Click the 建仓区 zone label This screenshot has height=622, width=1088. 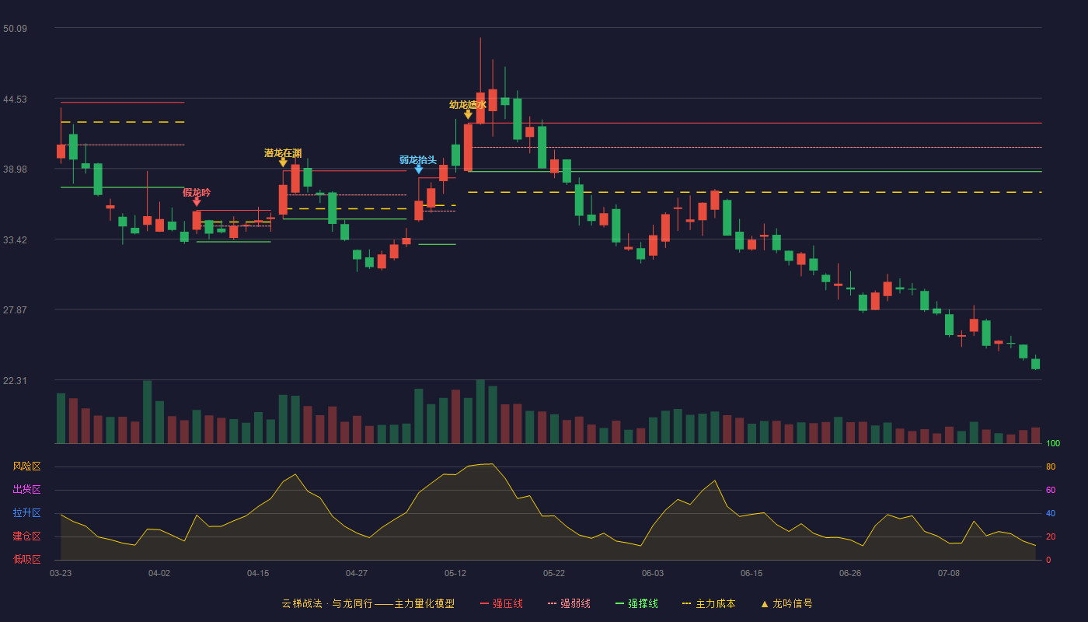point(26,536)
